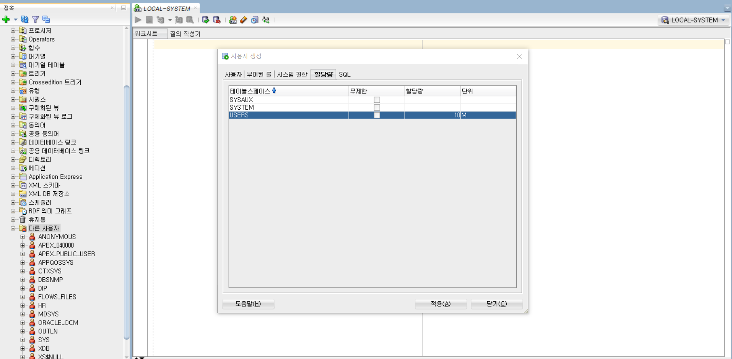Viewport: 732px width, 359px height.
Task: Click the 단위 column header
Action: [488, 91]
